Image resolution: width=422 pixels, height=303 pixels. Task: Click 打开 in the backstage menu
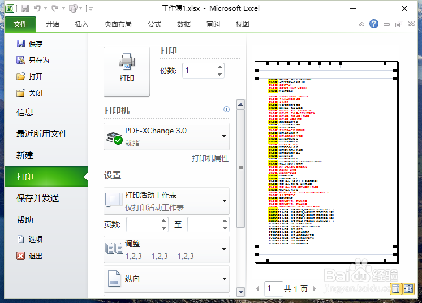[x=29, y=76]
